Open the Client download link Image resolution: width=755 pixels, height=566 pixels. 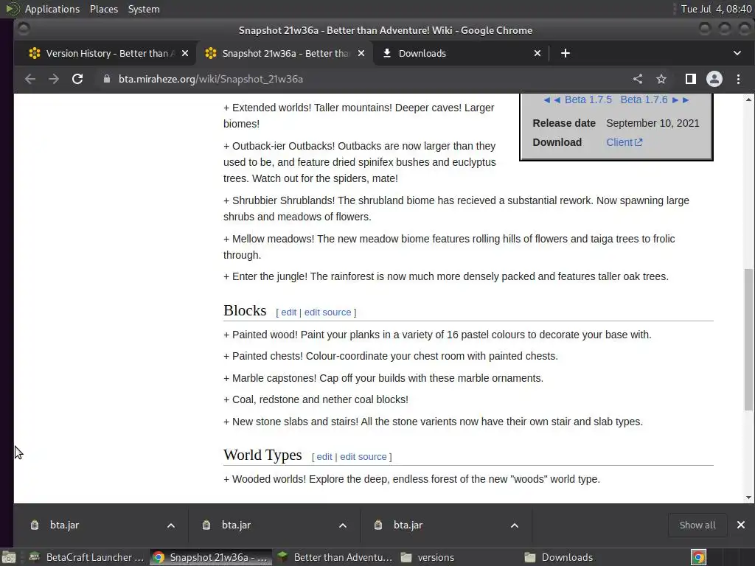[x=624, y=142]
